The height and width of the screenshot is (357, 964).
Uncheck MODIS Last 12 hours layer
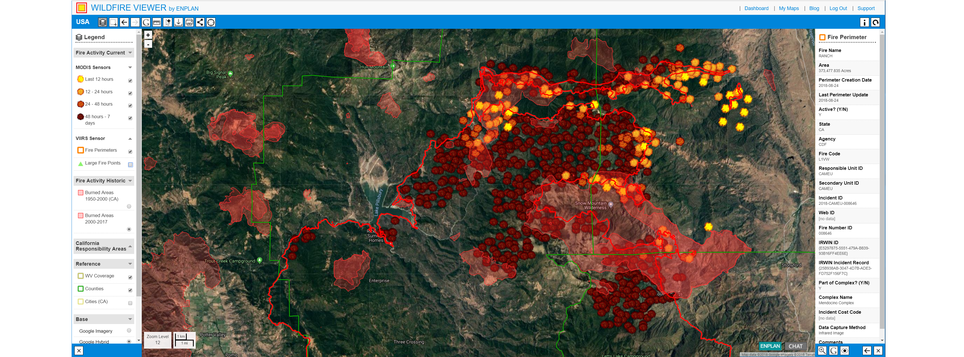coord(130,81)
